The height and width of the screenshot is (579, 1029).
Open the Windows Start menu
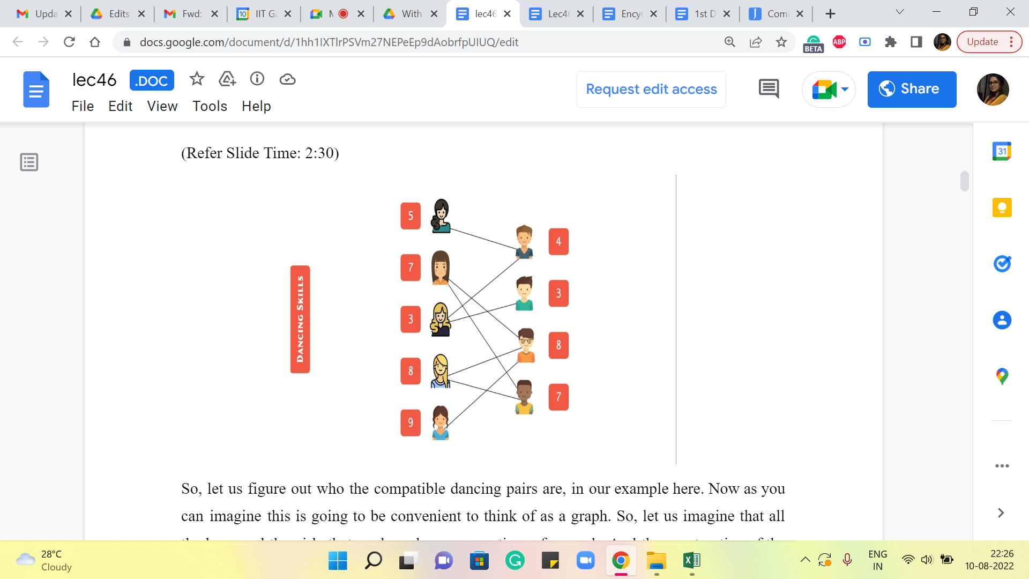[338, 561]
